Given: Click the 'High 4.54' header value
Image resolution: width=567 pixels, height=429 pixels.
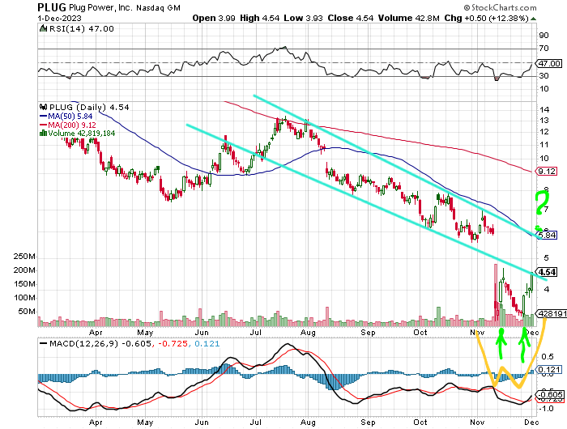Looking at the screenshot, I should coord(260,18).
